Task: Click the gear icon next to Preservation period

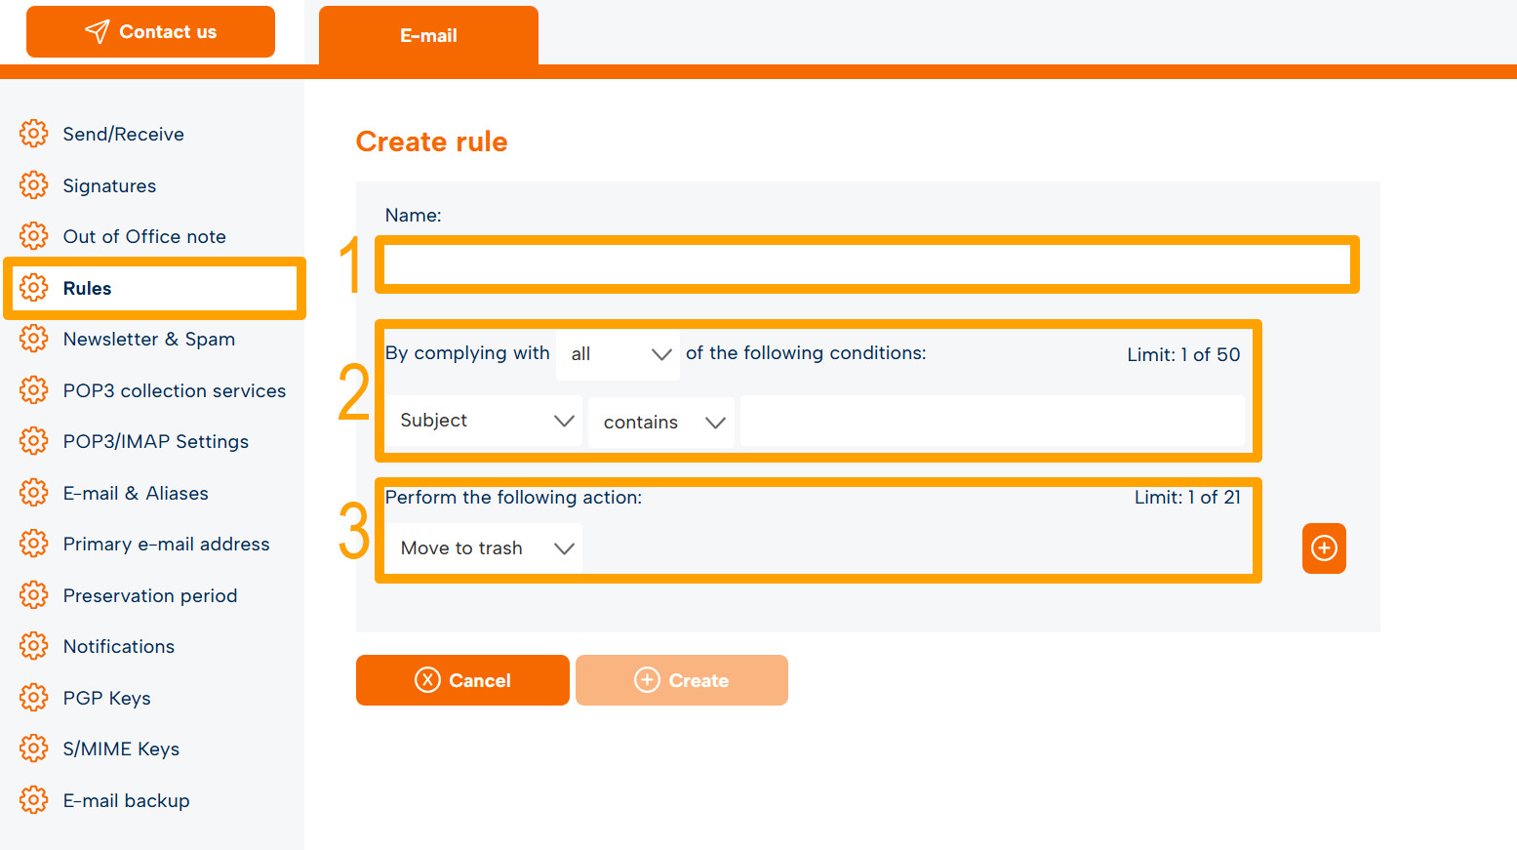Action: click(x=33, y=595)
